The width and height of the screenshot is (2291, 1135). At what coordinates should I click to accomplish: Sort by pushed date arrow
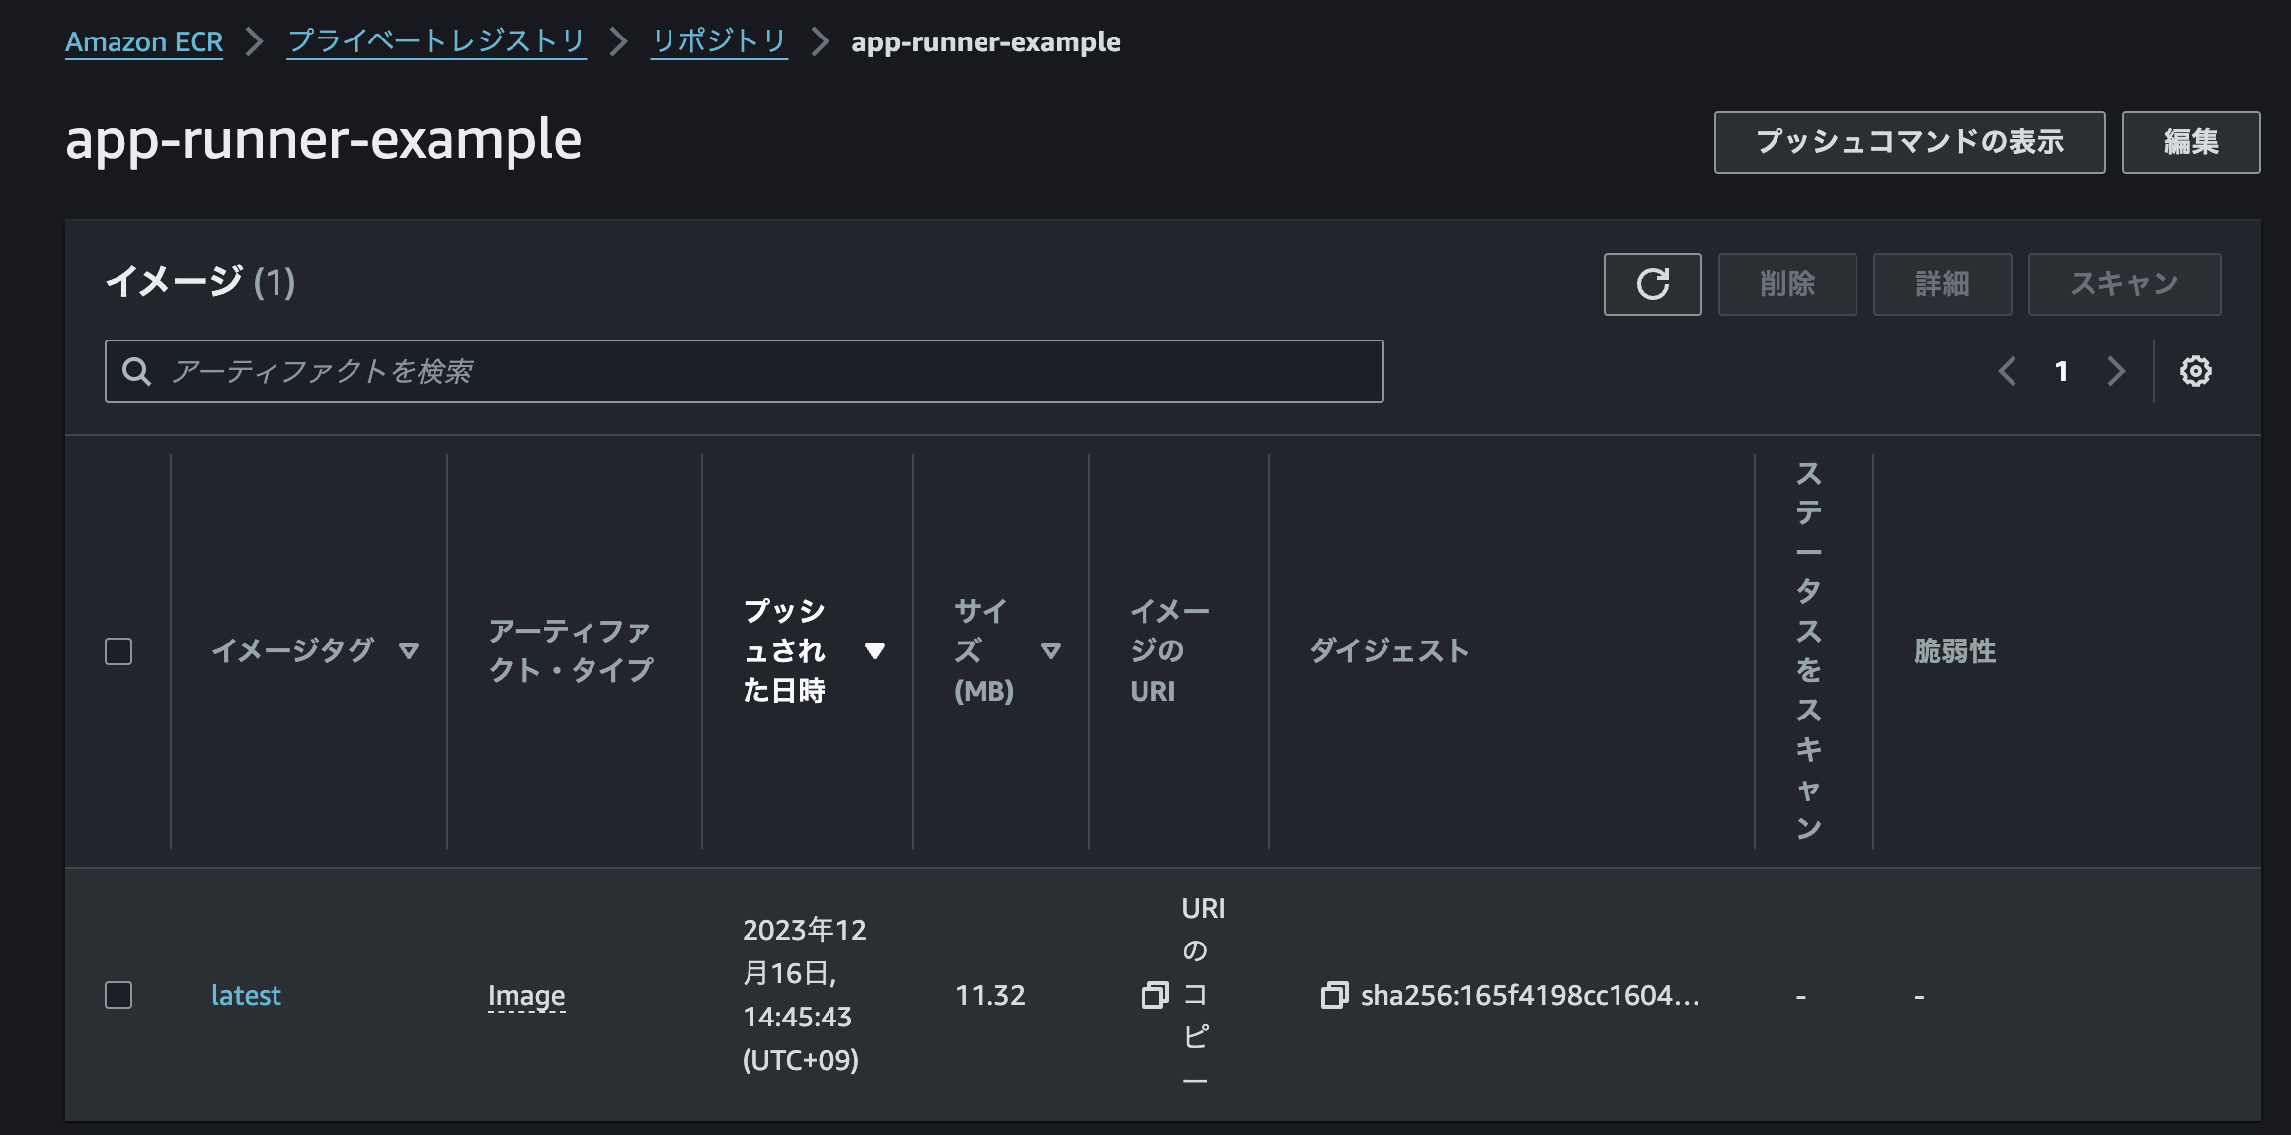pos(874,651)
